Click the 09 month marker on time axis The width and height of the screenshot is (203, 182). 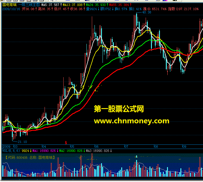pyautogui.click(x=184, y=147)
